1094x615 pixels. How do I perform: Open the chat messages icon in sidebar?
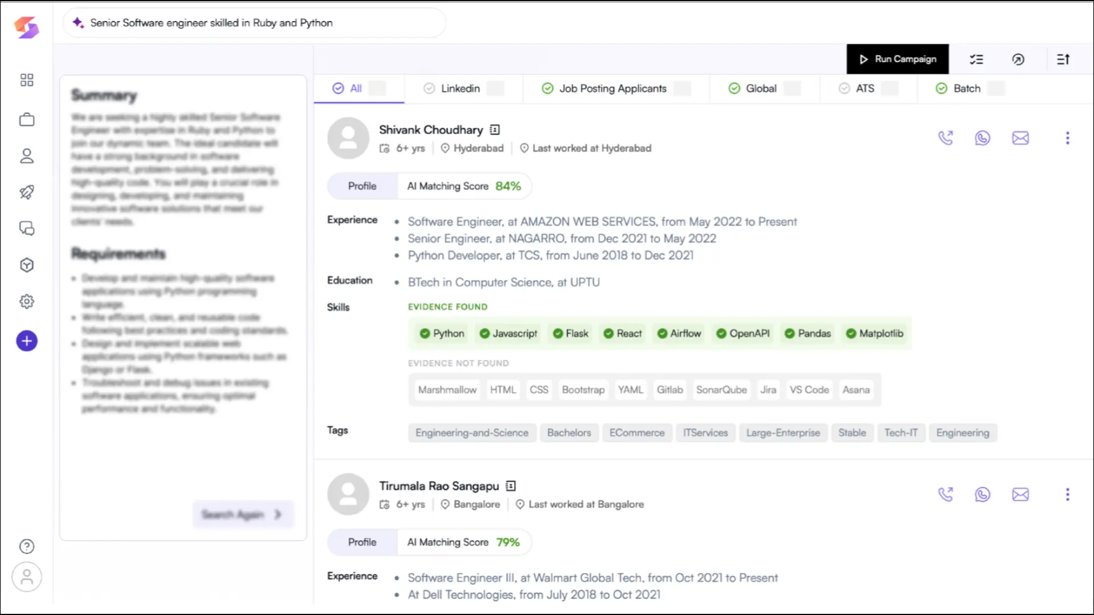point(26,228)
